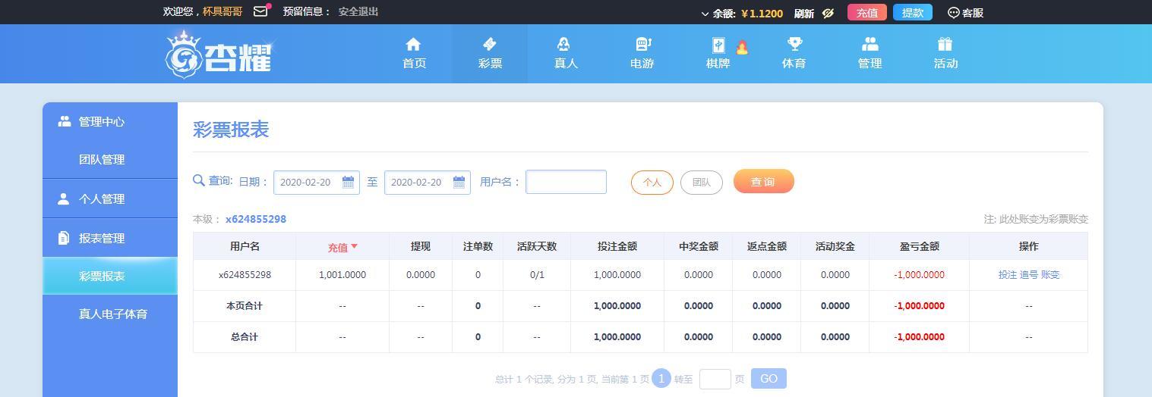This screenshot has width=1152, height=397.
Task: Click x624855298 breadcrumb link
Action: click(x=256, y=219)
